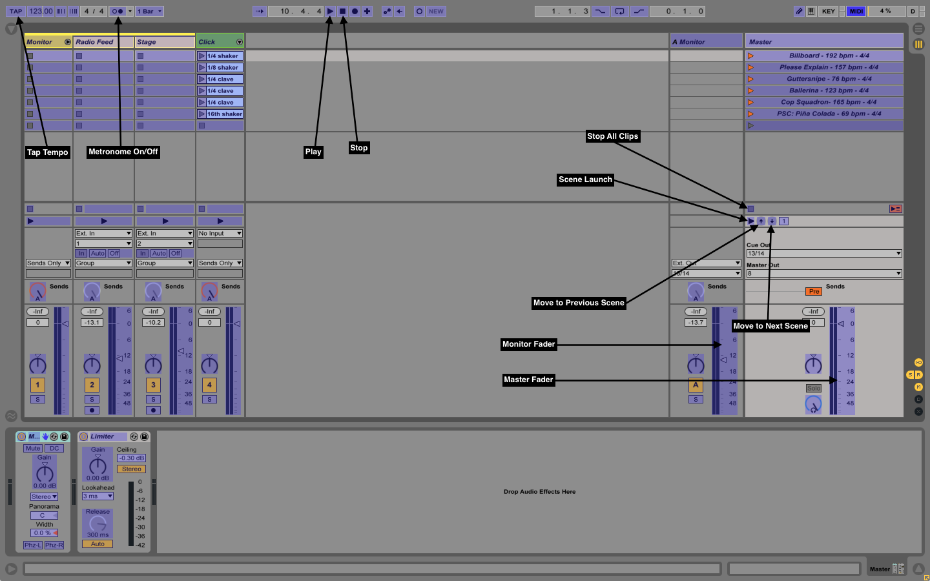Toggle the MIDI map mode switch

pyautogui.click(x=856, y=11)
